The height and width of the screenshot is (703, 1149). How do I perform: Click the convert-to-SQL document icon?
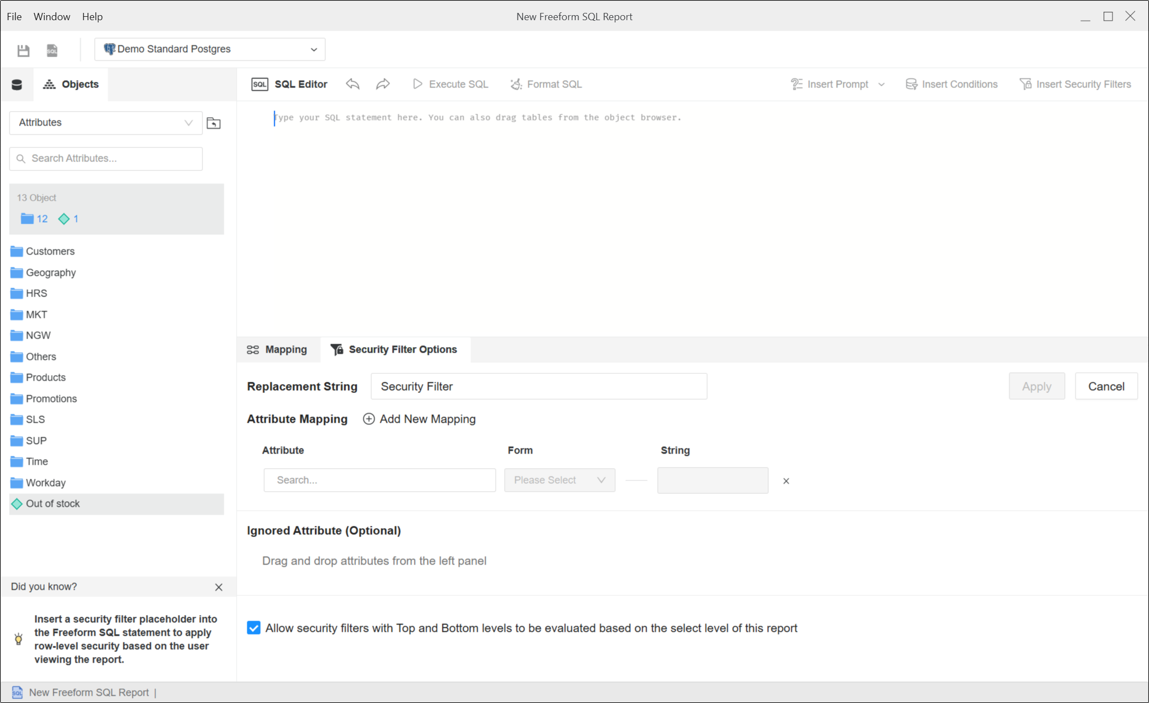tap(52, 50)
